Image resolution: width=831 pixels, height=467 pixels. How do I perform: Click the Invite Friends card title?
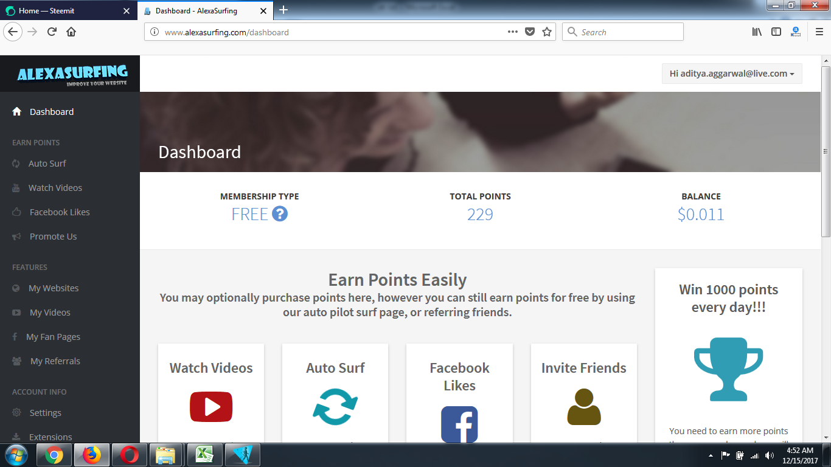click(x=584, y=368)
